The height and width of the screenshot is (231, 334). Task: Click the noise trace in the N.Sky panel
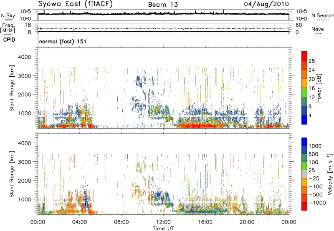tap(163, 14)
